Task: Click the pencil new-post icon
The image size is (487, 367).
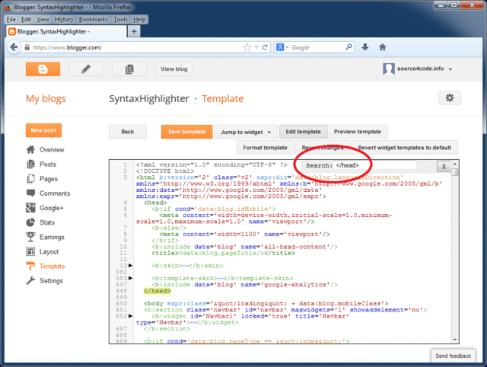Action: [86, 69]
